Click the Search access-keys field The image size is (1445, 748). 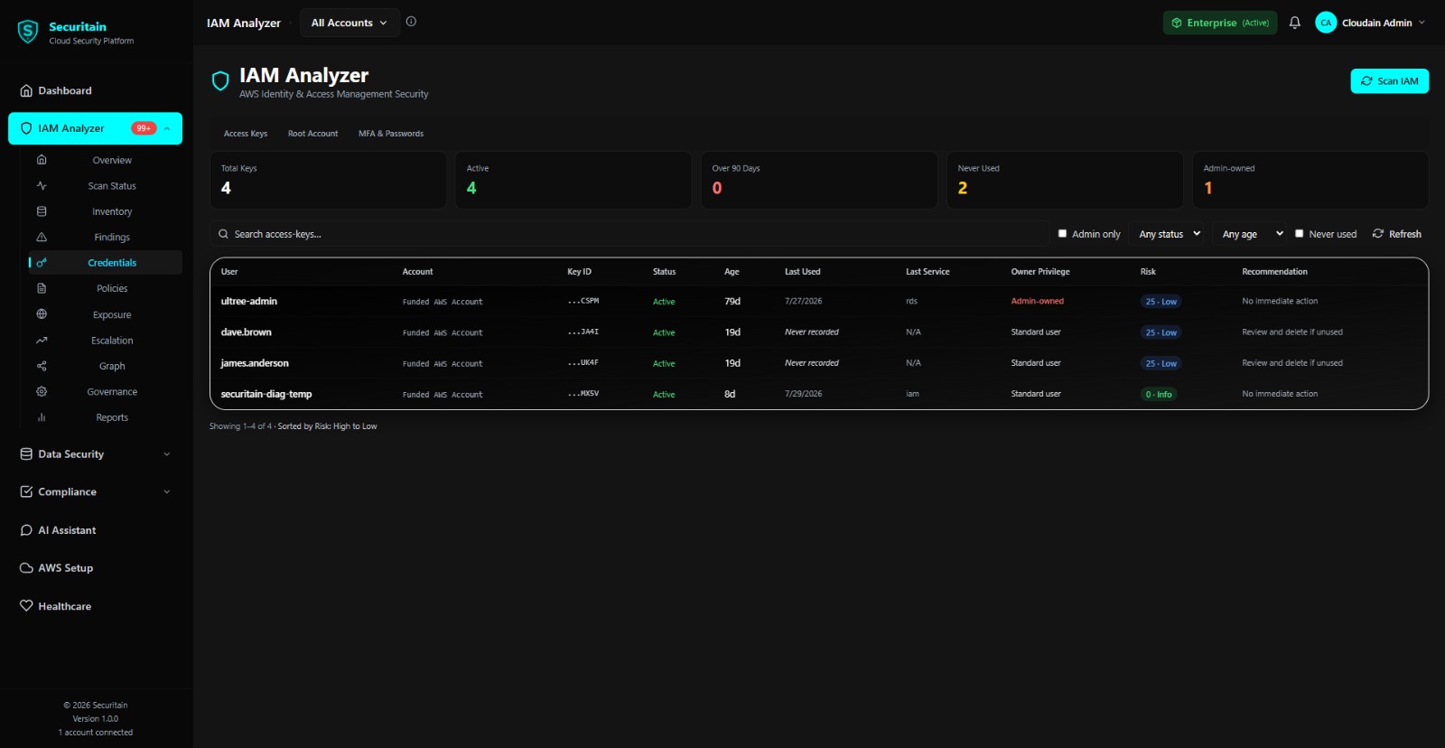[x=629, y=234]
